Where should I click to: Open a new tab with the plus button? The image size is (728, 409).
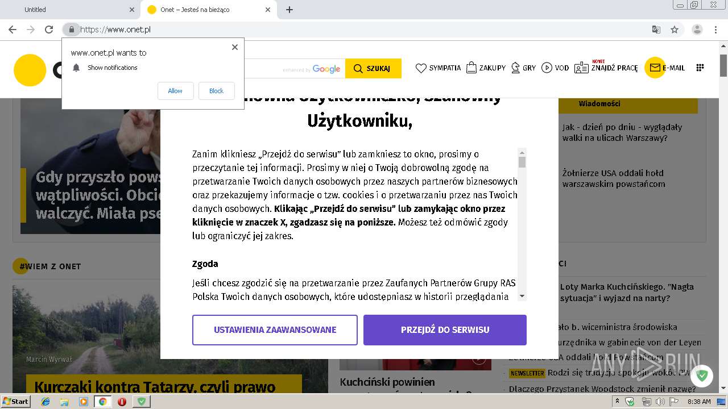[289, 10]
